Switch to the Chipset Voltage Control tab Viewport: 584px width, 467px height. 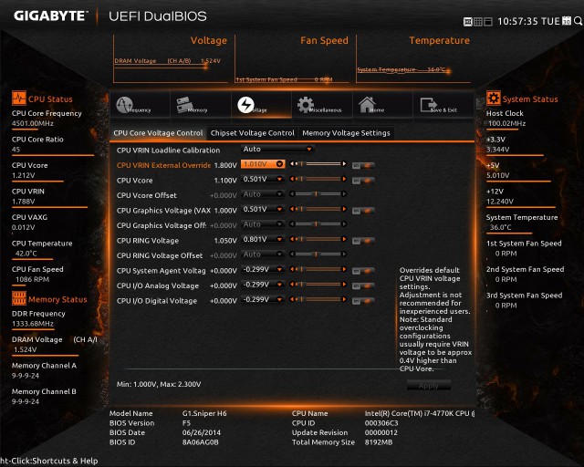(x=252, y=133)
